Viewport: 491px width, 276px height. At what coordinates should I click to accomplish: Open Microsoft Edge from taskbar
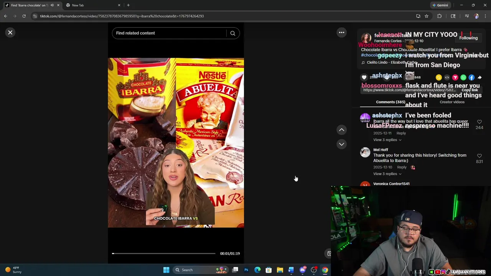[x=257, y=270]
